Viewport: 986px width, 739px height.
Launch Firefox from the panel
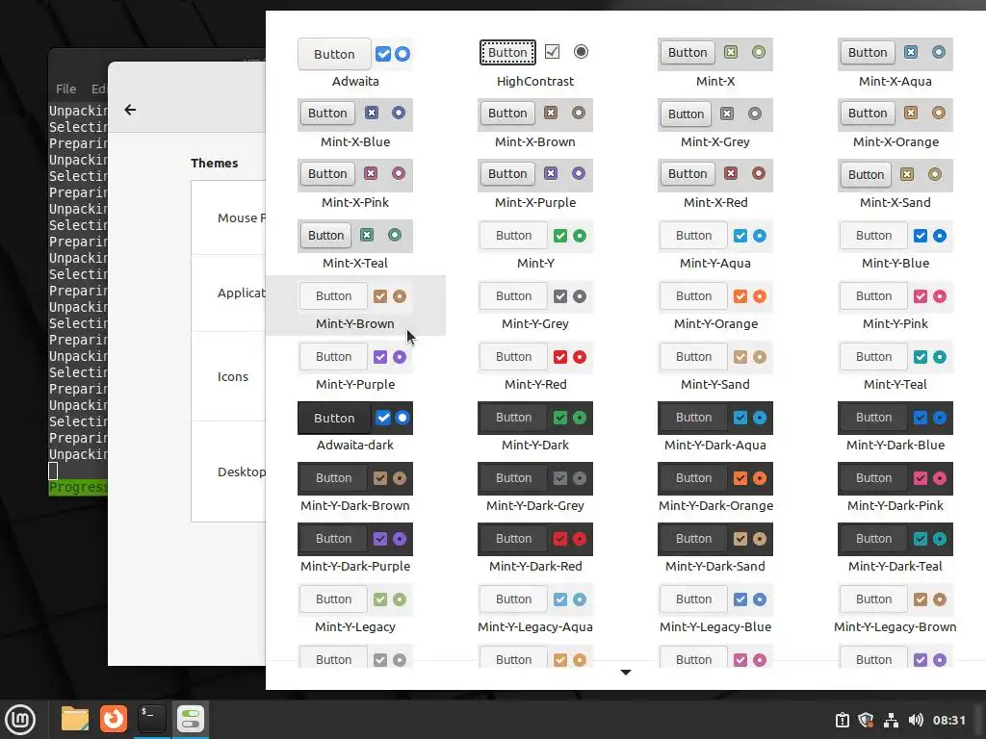pos(114,719)
